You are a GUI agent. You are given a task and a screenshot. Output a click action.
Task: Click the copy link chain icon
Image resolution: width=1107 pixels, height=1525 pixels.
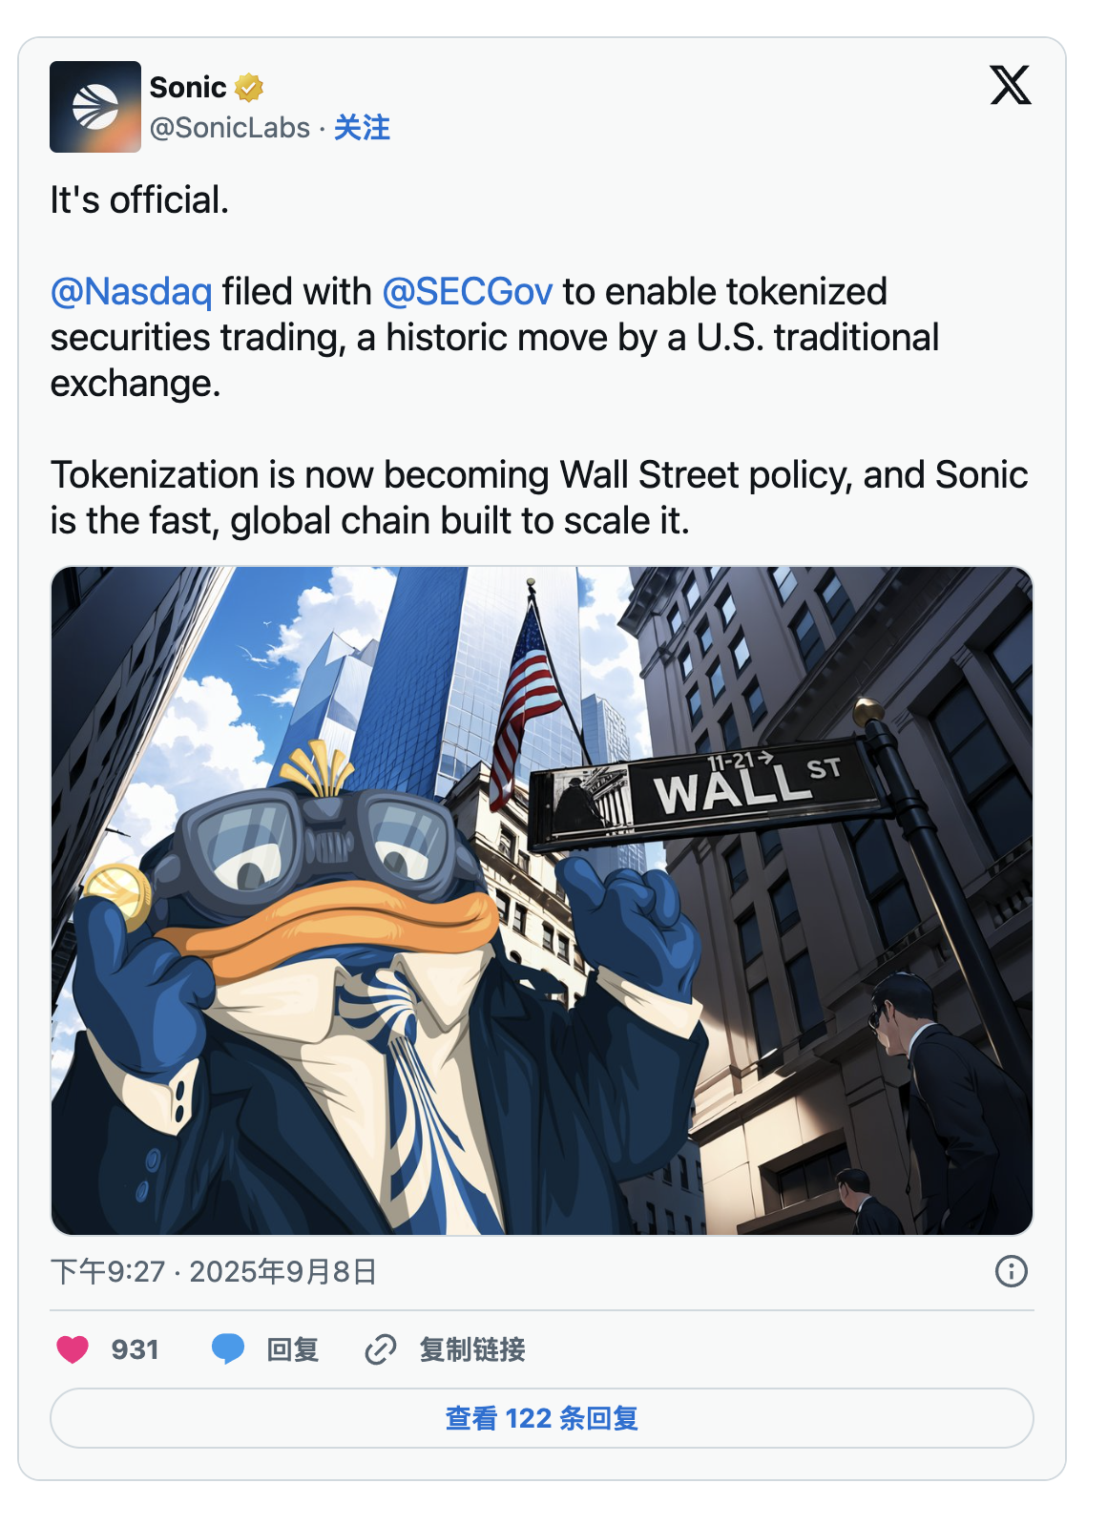[x=381, y=1349]
